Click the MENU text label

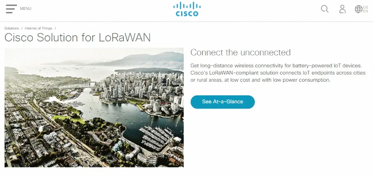[25, 9]
